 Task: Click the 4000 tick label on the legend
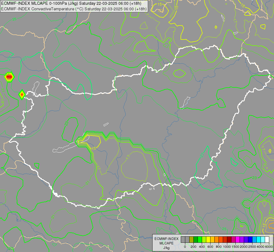pyautogui.click(x=261, y=247)
